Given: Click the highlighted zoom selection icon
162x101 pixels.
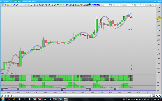Looking at the screenshot, I should 153,96.
